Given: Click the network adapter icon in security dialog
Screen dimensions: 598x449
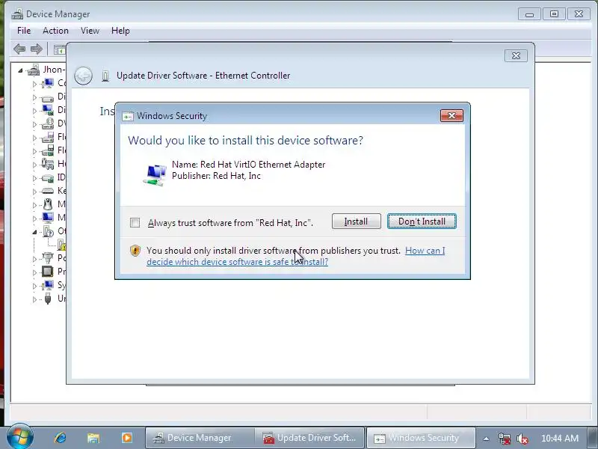Looking at the screenshot, I should click(155, 174).
